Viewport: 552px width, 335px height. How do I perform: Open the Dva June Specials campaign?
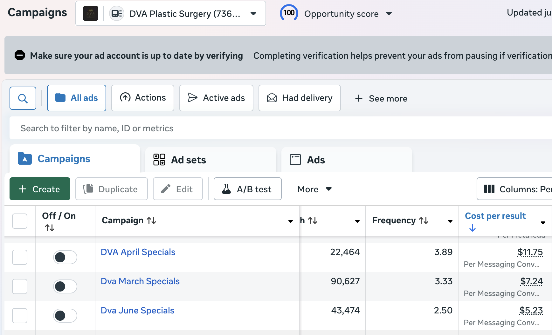tap(137, 311)
